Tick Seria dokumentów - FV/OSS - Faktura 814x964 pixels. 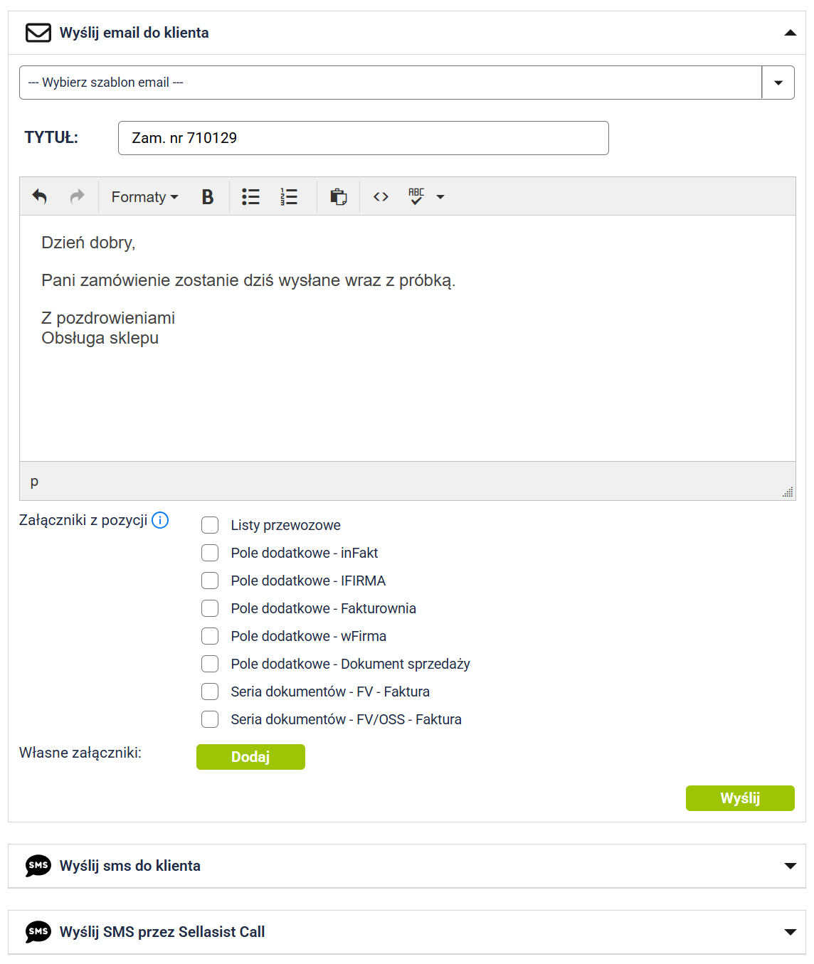pyautogui.click(x=210, y=719)
